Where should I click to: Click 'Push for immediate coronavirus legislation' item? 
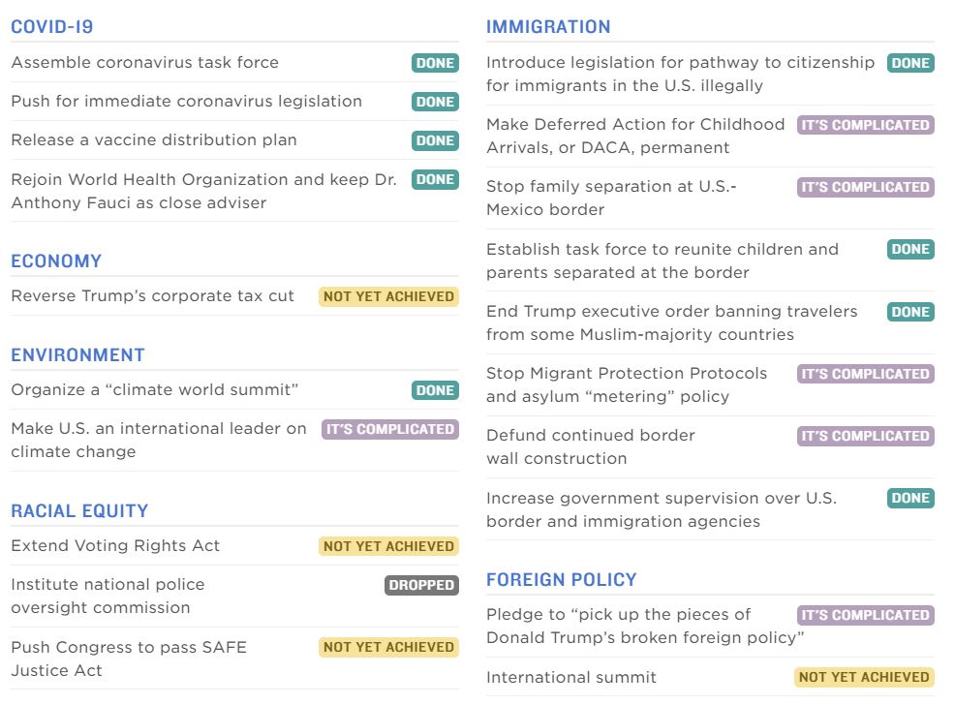click(x=186, y=102)
